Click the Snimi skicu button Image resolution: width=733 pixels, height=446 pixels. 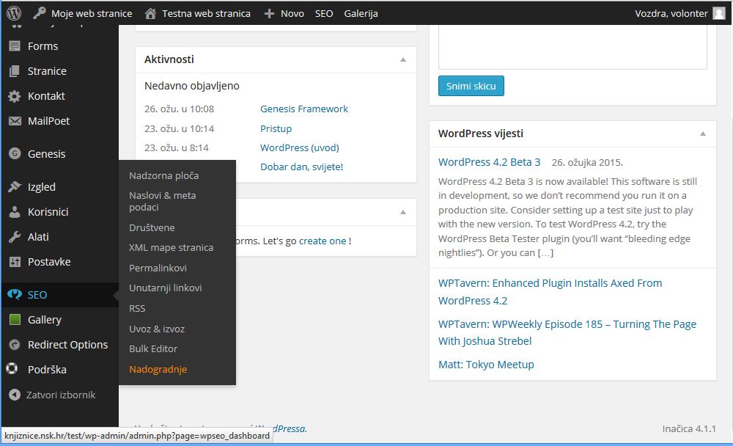tap(471, 86)
